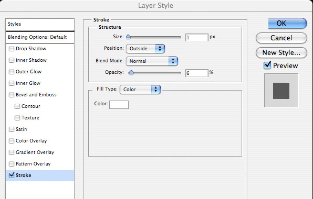Click the style preview thumbnail square
This screenshot has width=313, height=199.
[281, 91]
